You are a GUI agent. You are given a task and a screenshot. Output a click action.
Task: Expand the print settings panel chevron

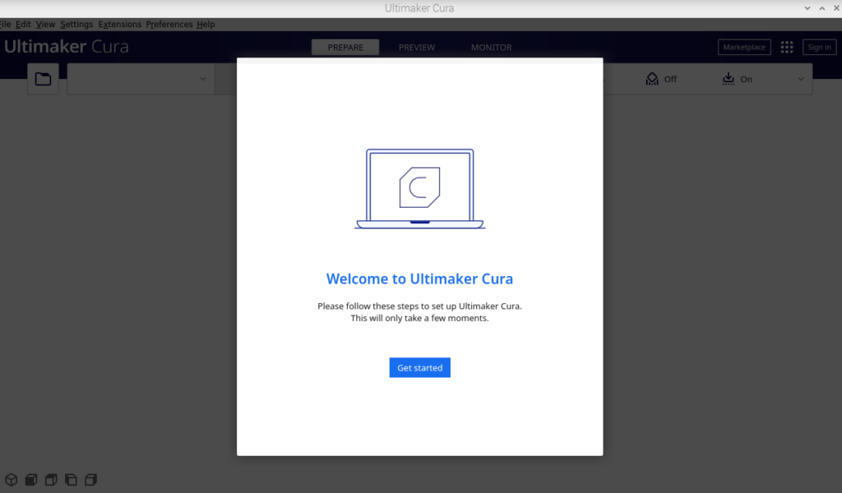point(801,79)
